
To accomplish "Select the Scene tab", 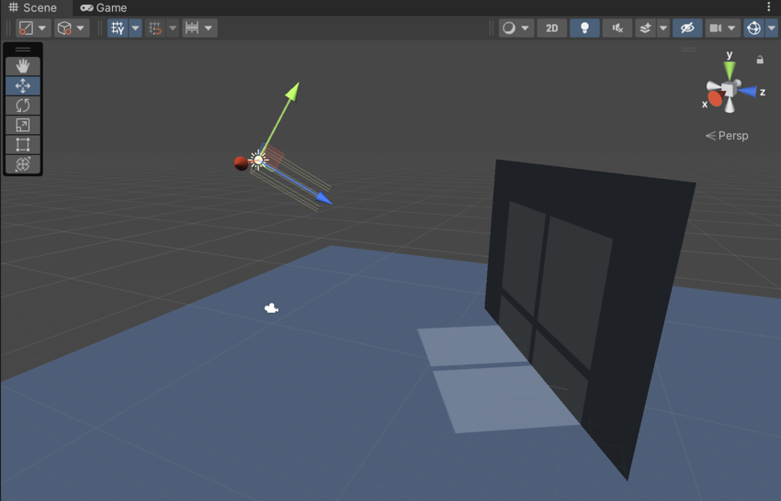I will pos(33,7).
